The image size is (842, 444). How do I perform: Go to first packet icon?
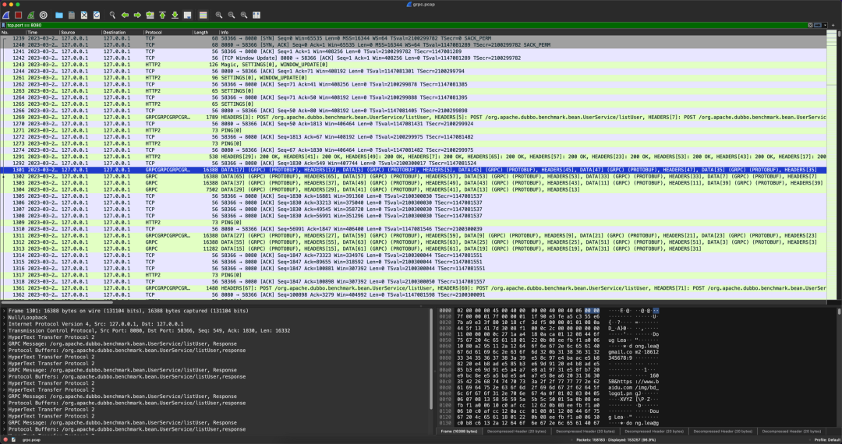(162, 15)
